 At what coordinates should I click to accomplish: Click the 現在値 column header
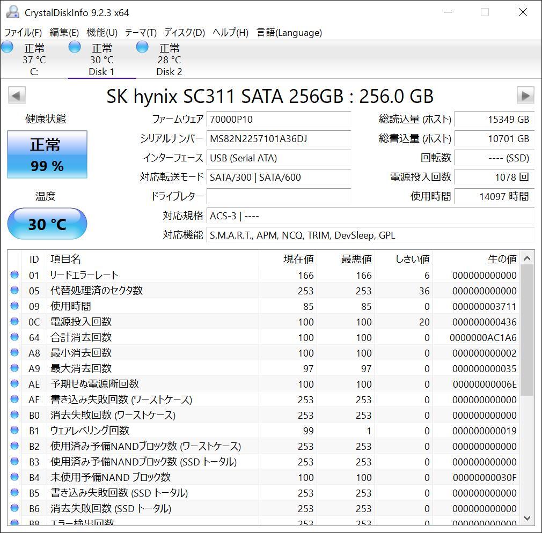tap(288, 259)
